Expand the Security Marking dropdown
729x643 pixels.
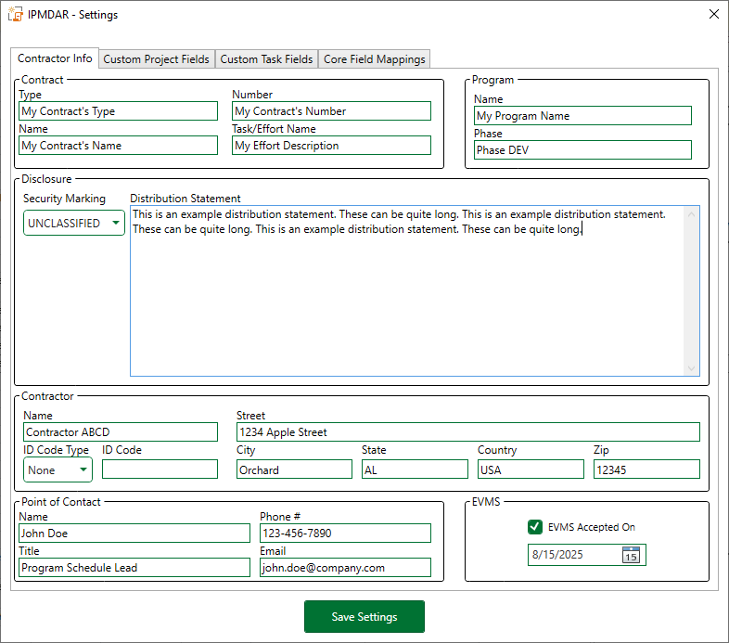click(x=74, y=223)
